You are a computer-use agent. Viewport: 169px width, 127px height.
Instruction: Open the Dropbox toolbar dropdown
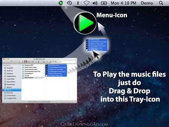click(x=39, y=62)
